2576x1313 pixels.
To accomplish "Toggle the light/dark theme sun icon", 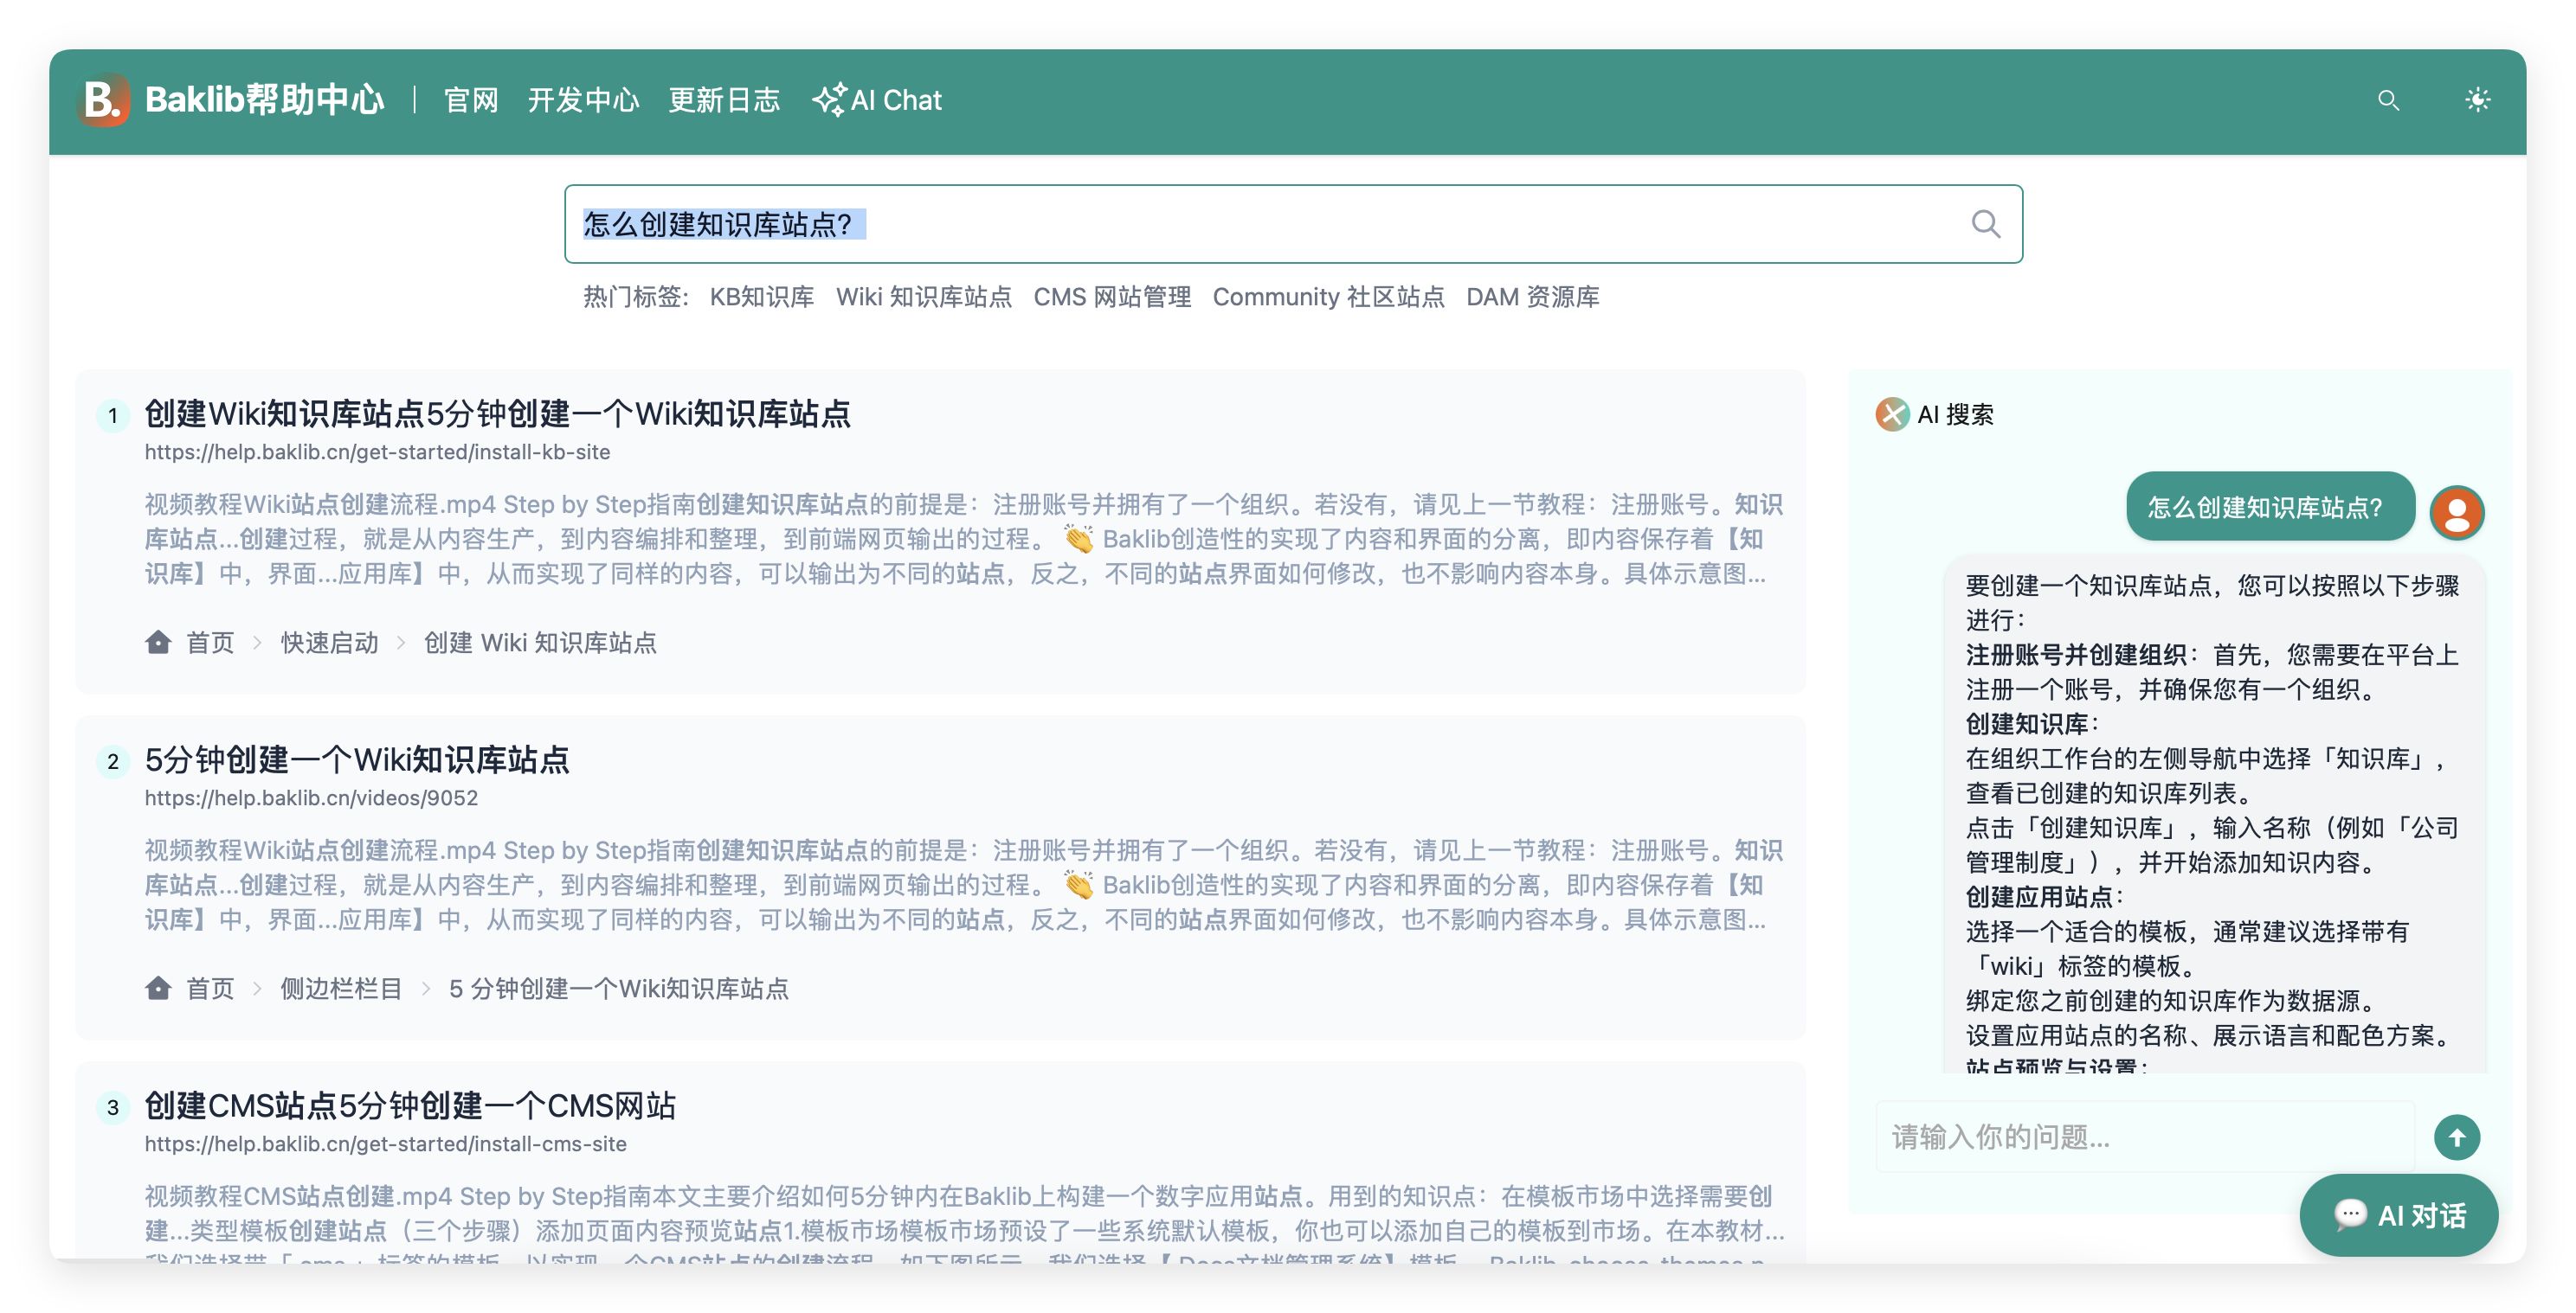I will click(x=2477, y=100).
